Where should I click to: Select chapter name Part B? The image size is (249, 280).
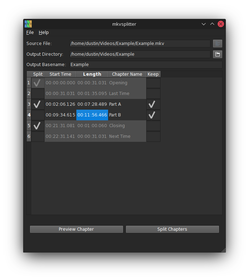(x=127, y=115)
